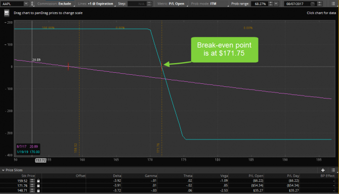This screenshot has width=339, height=194.
Task: Click the symbol link chain icon
Action: [32, 4]
